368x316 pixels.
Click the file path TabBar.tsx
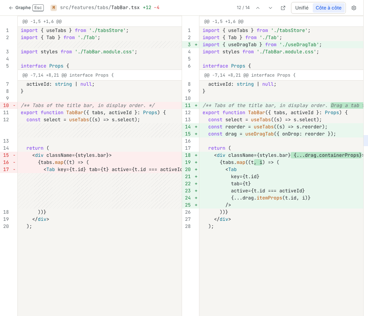coord(100,8)
